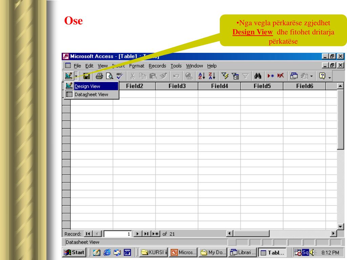Screen dimensions: 347x260
Task: Click the Insert Hyperlink globe icon
Action: 189,76
